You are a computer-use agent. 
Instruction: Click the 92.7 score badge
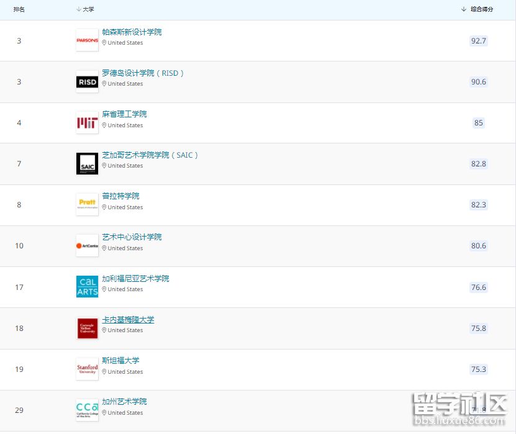pos(478,41)
